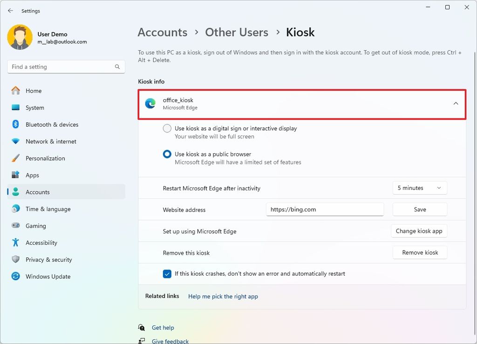The height and width of the screenshot is (344, 477).
Task: Go to Bluetooth & devices
Action: (52, 125)
